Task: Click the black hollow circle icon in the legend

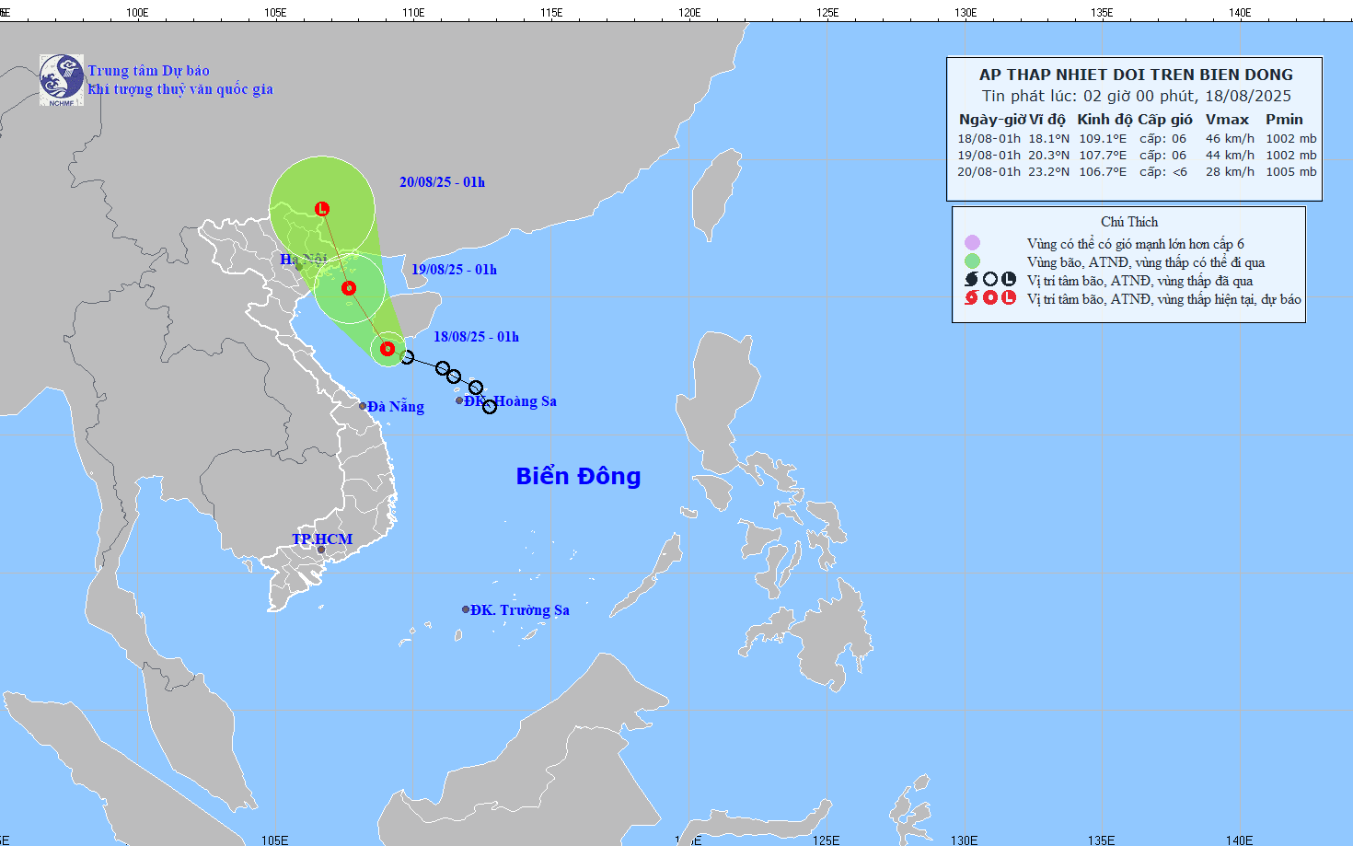Action: pos(990,280)
